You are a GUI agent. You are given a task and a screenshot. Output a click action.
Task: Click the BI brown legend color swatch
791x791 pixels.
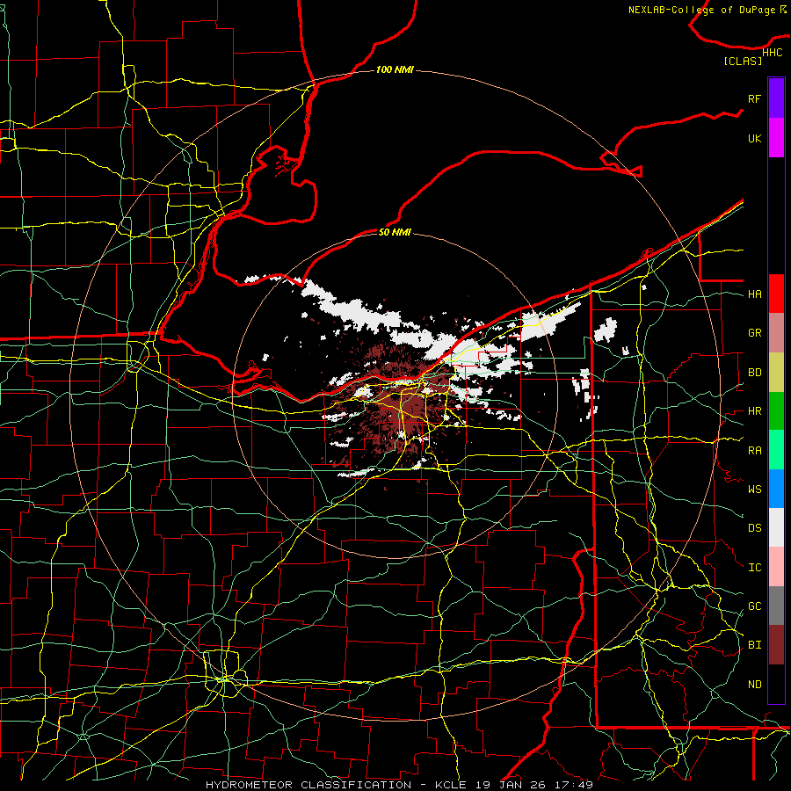pos(776,645)
